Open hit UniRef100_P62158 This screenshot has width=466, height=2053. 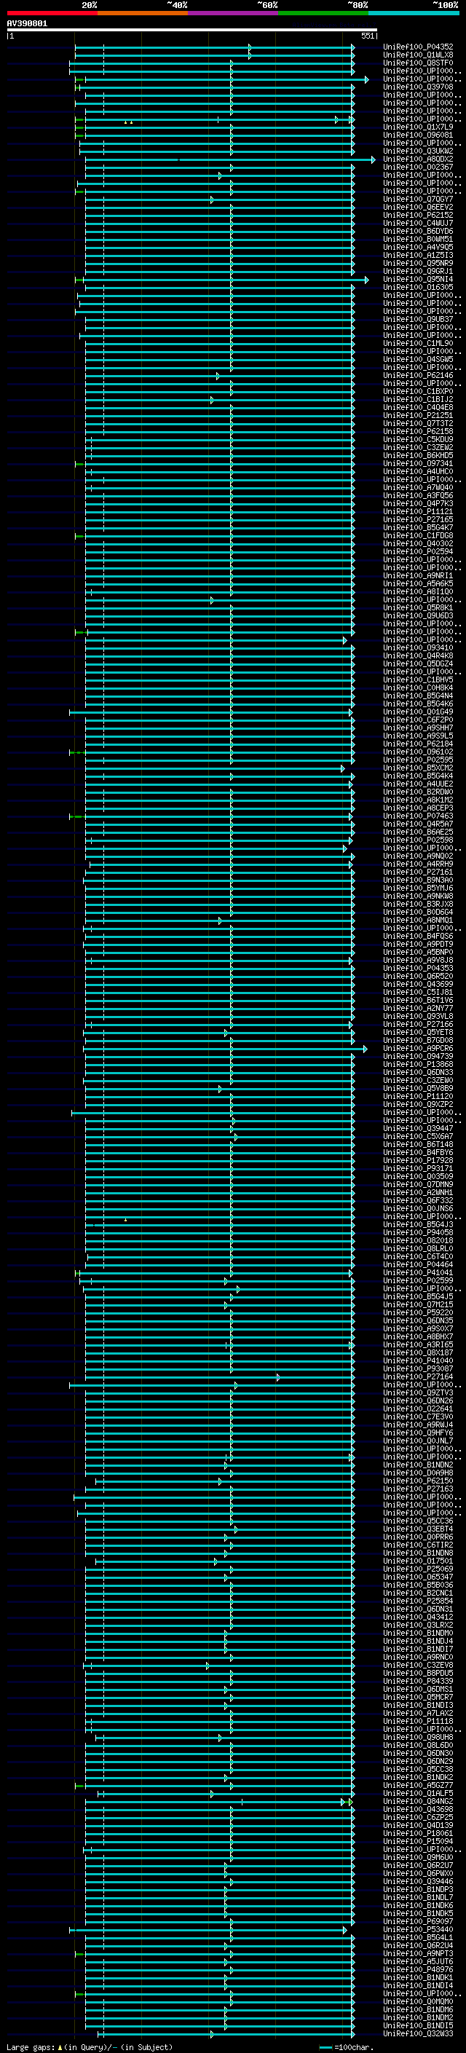point(418,431)
